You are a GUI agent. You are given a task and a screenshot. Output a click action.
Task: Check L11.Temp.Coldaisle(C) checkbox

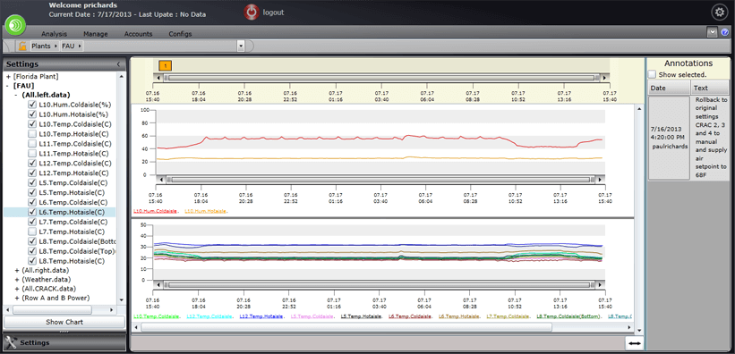point(32,144)
